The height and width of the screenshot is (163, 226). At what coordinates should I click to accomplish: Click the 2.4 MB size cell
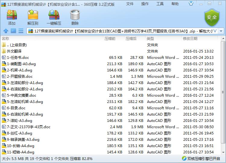(116, 127)
